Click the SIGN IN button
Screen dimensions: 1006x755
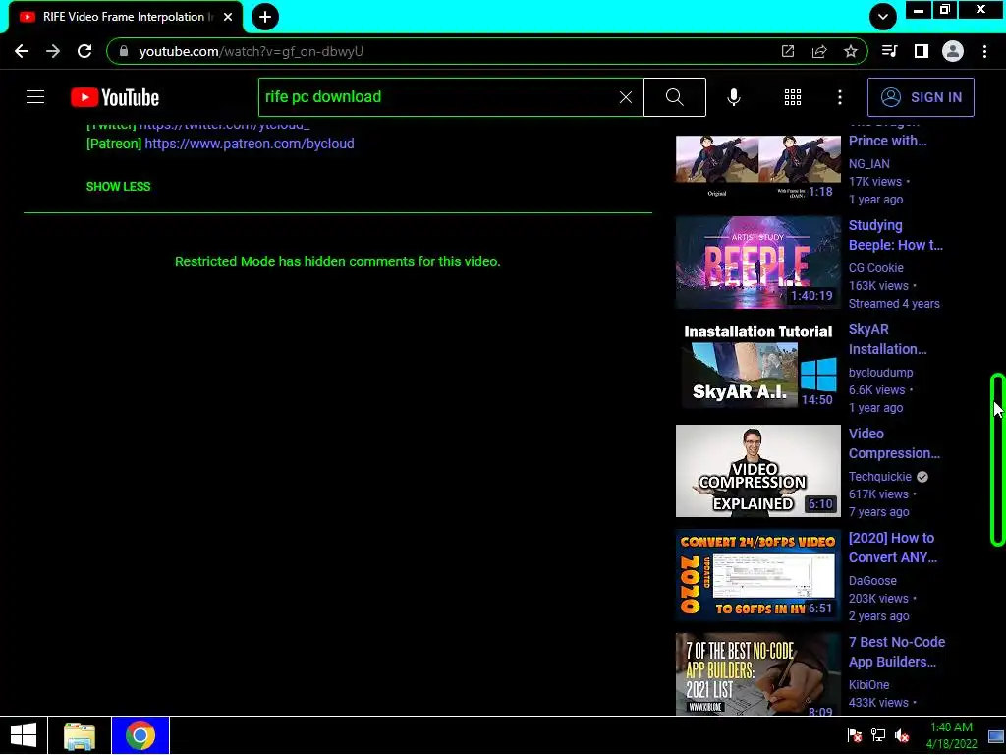point(921,97)
